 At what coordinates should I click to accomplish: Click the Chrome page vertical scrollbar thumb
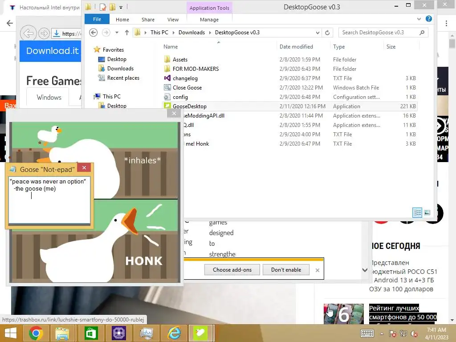click(452, 44)
